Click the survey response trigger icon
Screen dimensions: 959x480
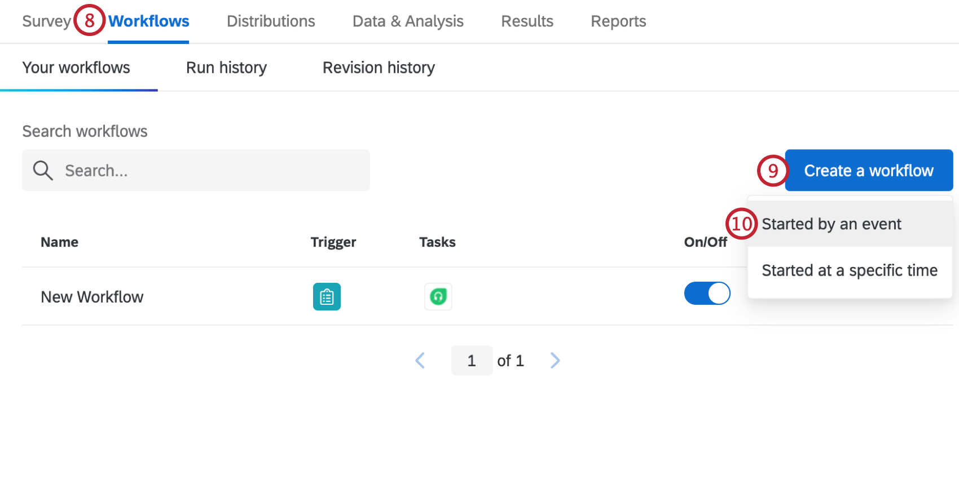327,296
